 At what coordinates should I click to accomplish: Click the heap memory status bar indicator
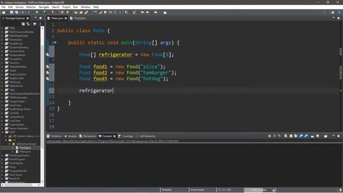click(258, 190)
